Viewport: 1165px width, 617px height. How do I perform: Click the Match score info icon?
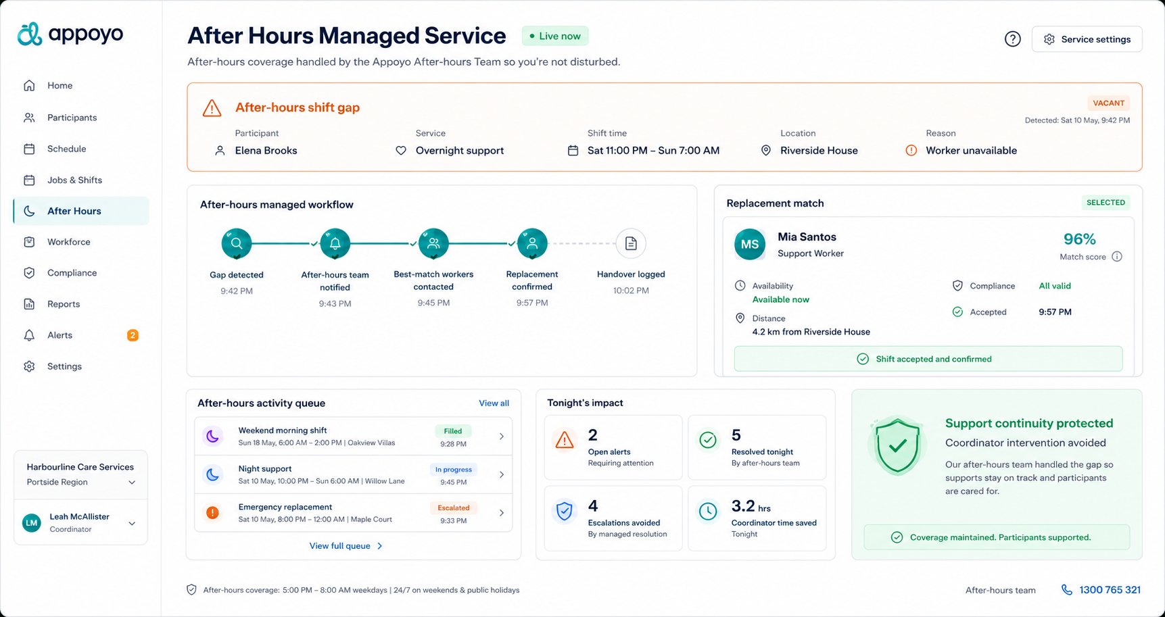click(1117, 257)
